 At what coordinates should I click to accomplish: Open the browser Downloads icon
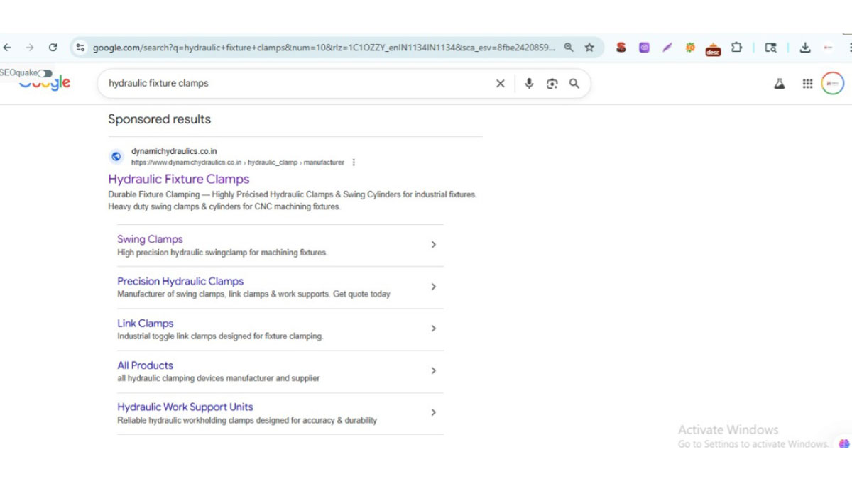click(x=805, y=48)
